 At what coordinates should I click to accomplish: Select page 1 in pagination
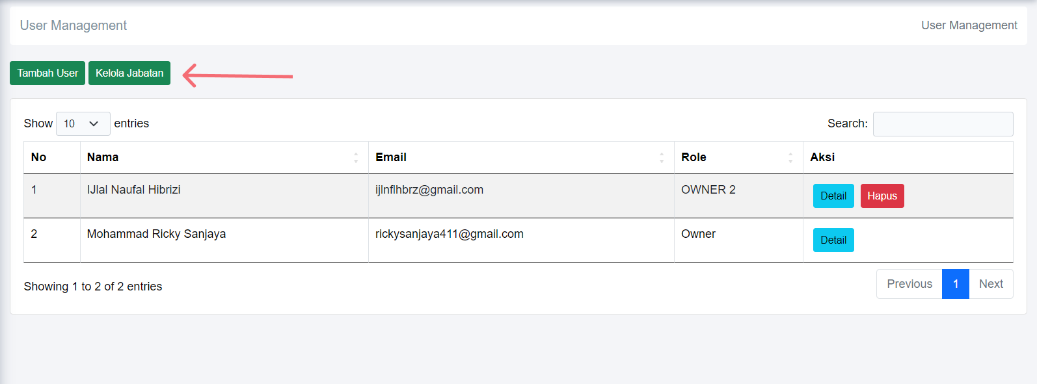tap(955, 284)
